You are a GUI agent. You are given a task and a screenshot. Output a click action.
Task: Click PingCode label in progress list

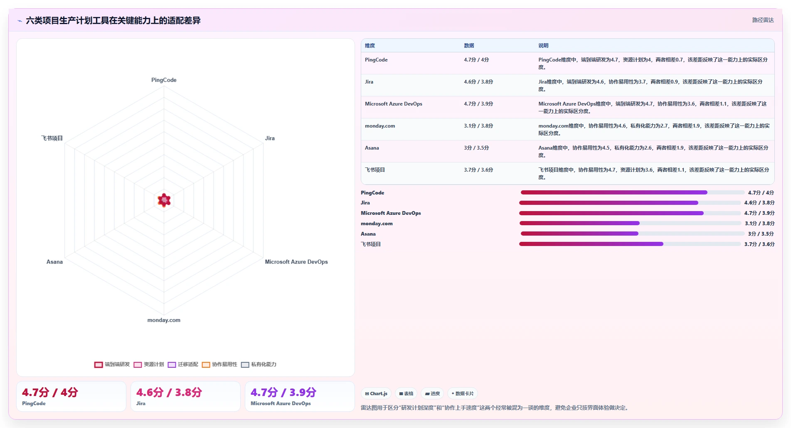[372, 193]
